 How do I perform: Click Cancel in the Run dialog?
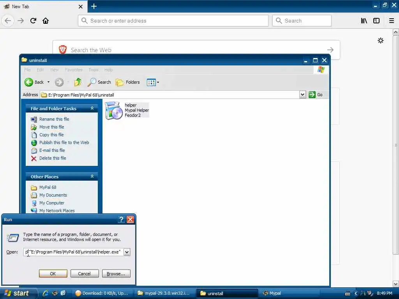(x=84, y=274)
